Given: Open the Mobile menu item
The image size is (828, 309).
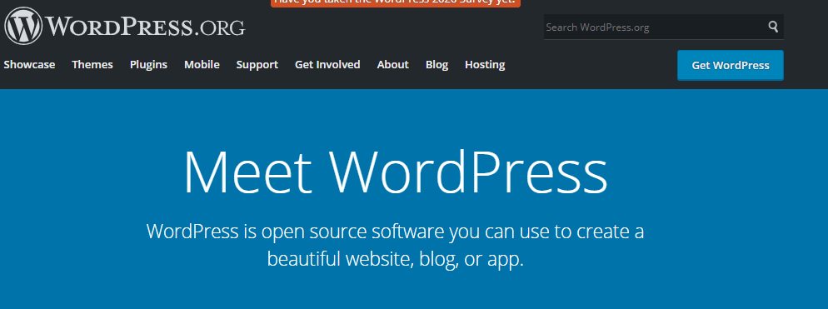Looking at the screenshot, I should (x=202, y=64).
